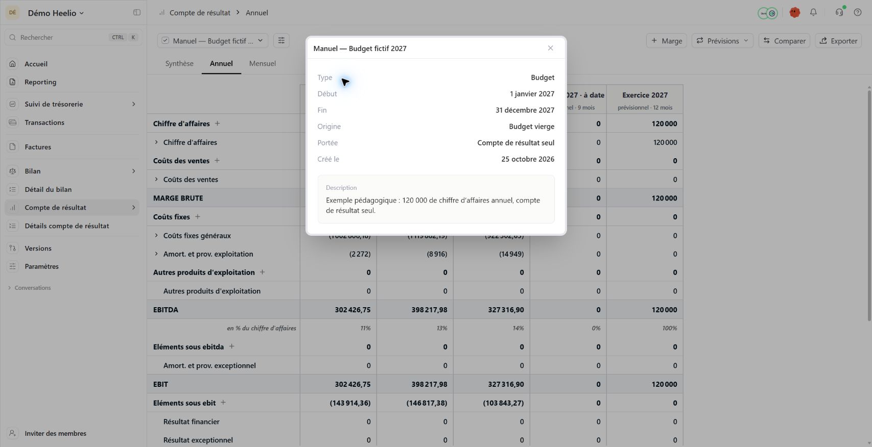Open the Prévisions dropdown
Image resolution: width=872 pixels, height=447 pixels.
pyautogui.click(x=722, y=41)
